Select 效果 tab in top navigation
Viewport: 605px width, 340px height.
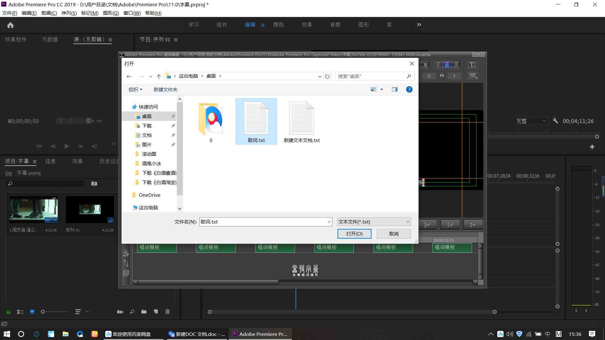click(x=306, y=25)
